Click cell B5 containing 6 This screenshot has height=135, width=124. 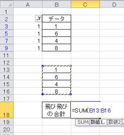click(x=56, y=33)
